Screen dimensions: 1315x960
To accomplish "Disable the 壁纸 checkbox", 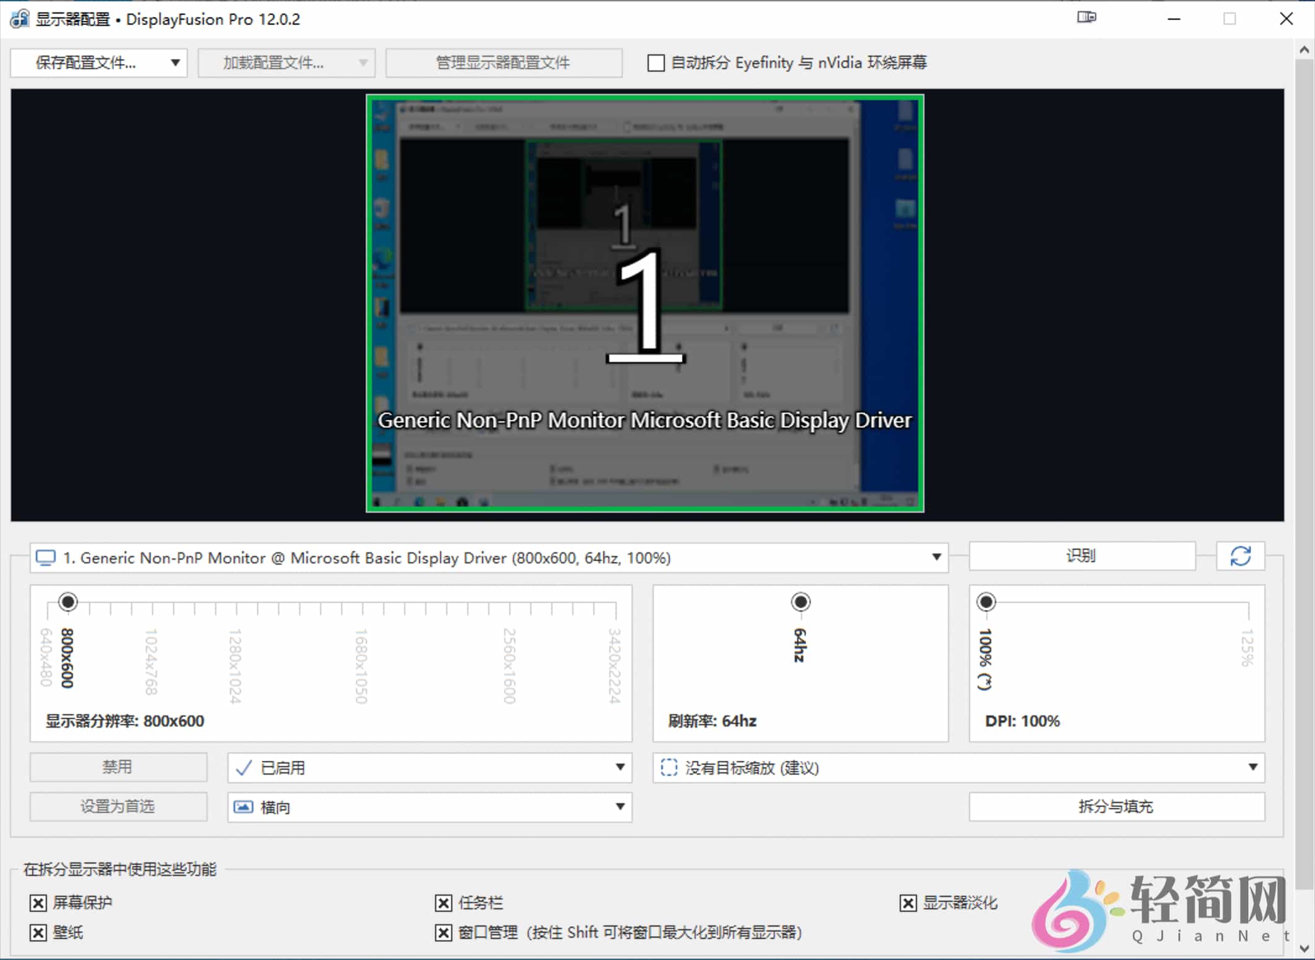I will coord(38,933).
